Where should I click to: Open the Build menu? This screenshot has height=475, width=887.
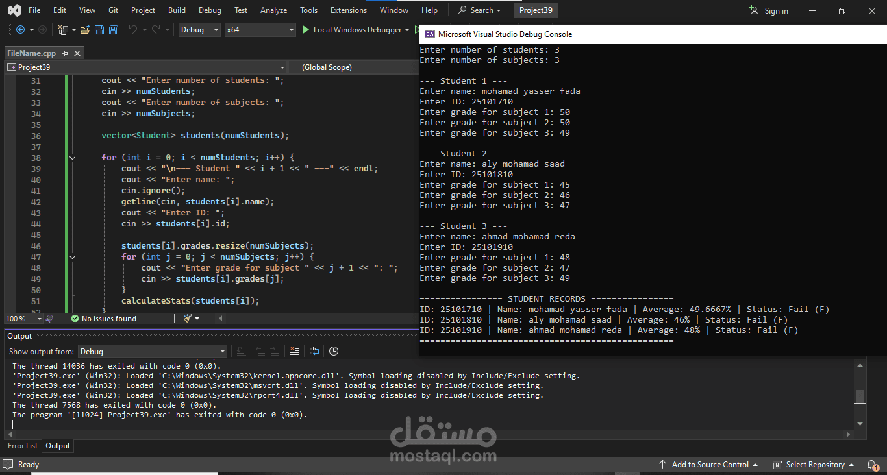coord(177,10)
